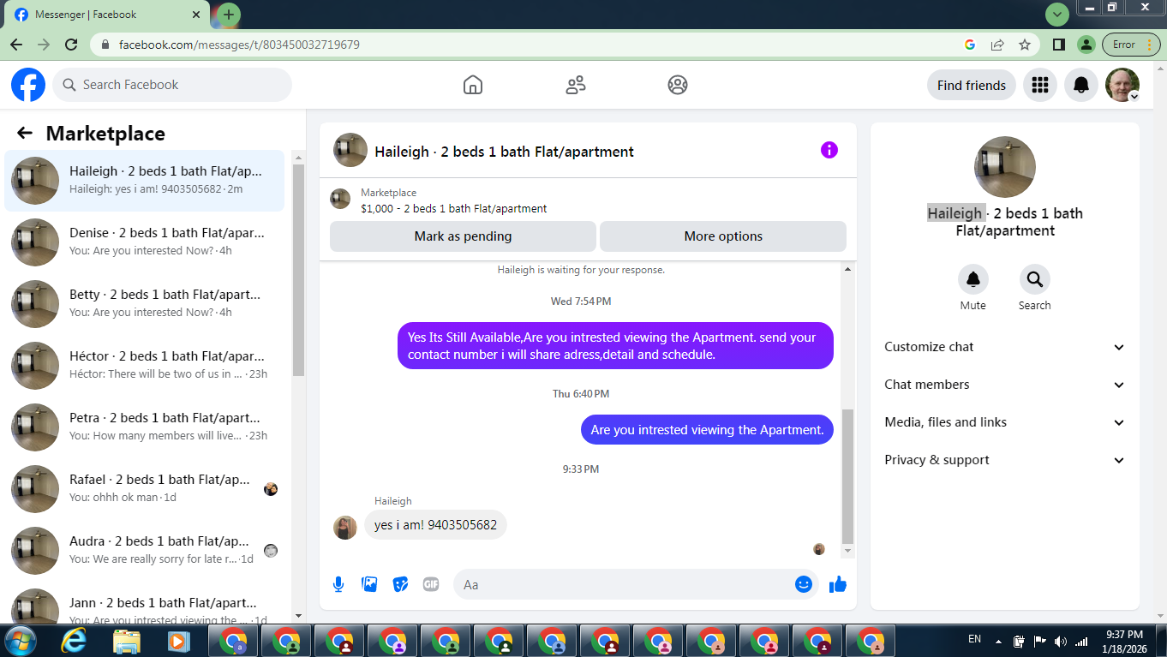Open conversation information purple icon
This screenshot has width=1167, height=657.
[x=829, y=150]
